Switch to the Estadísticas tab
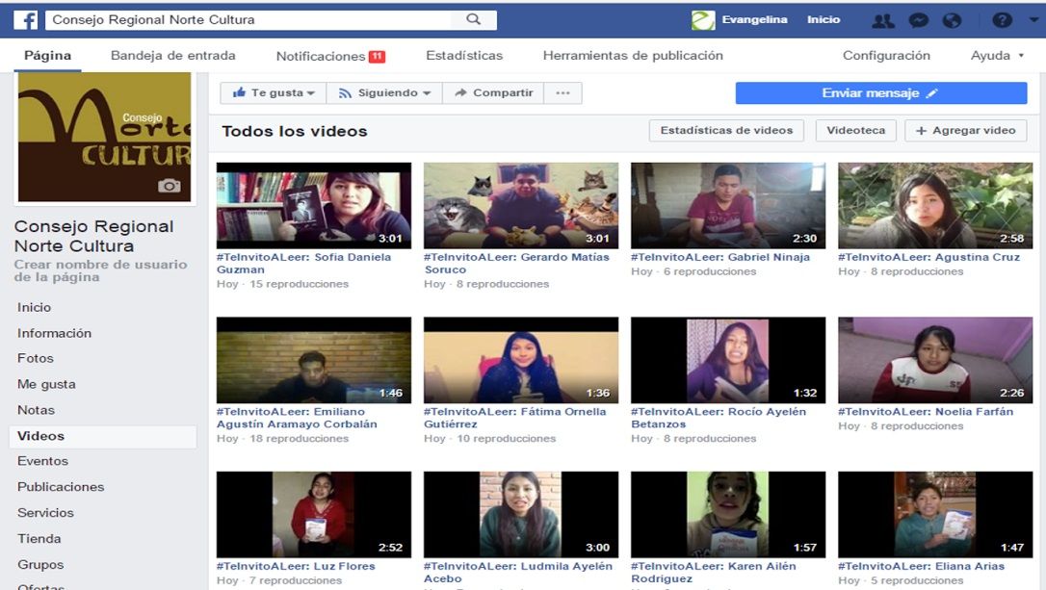 point(464,56)
